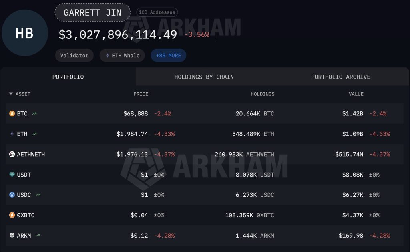Open the ASSET column filter icon

(10, 94)
